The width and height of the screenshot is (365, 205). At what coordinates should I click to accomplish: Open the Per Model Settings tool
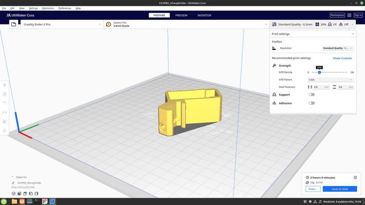pyautogui.click(x=5, y=121)
